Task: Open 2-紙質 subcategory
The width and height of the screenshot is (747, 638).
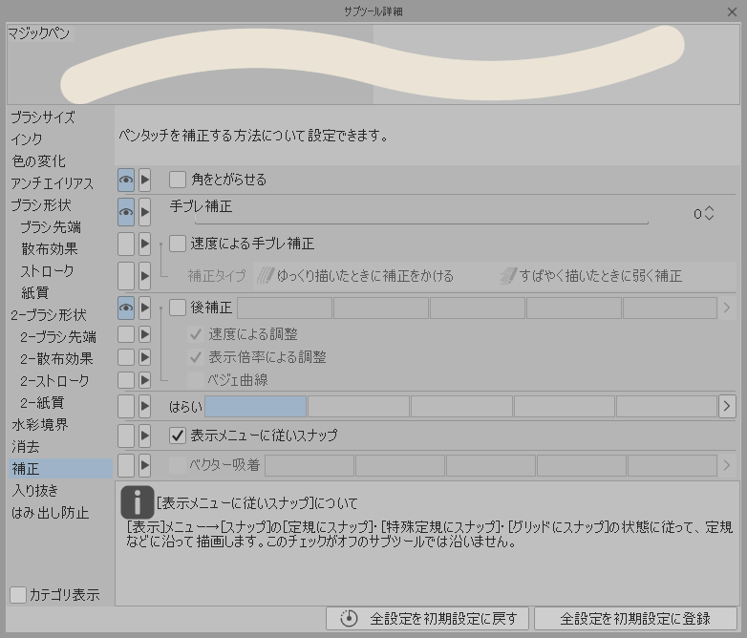Action: [x=42, y=403]
